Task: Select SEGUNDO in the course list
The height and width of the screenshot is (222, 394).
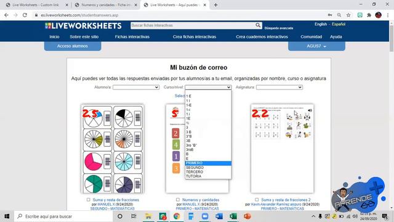Action: click(x=208, y=168)
